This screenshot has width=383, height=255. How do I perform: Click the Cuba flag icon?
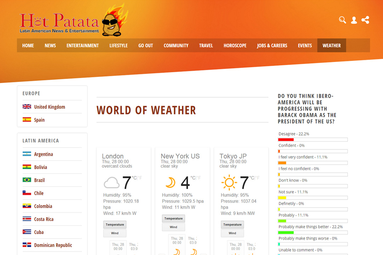[x=27, y=232]
